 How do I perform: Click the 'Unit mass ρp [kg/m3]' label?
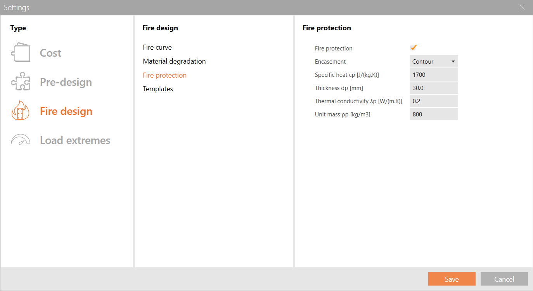(343, 114)
